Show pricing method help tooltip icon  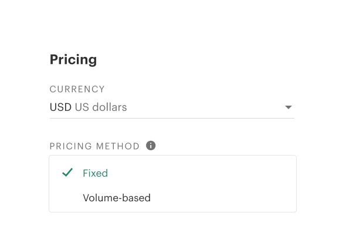tap(151, 146)
